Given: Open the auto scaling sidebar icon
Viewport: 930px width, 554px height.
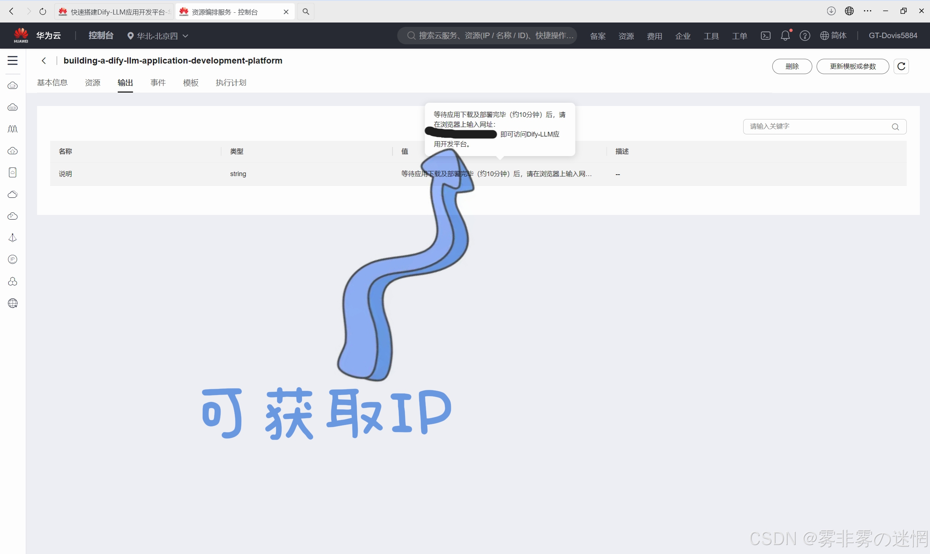Looking at the screenshot, I should 13,129.
